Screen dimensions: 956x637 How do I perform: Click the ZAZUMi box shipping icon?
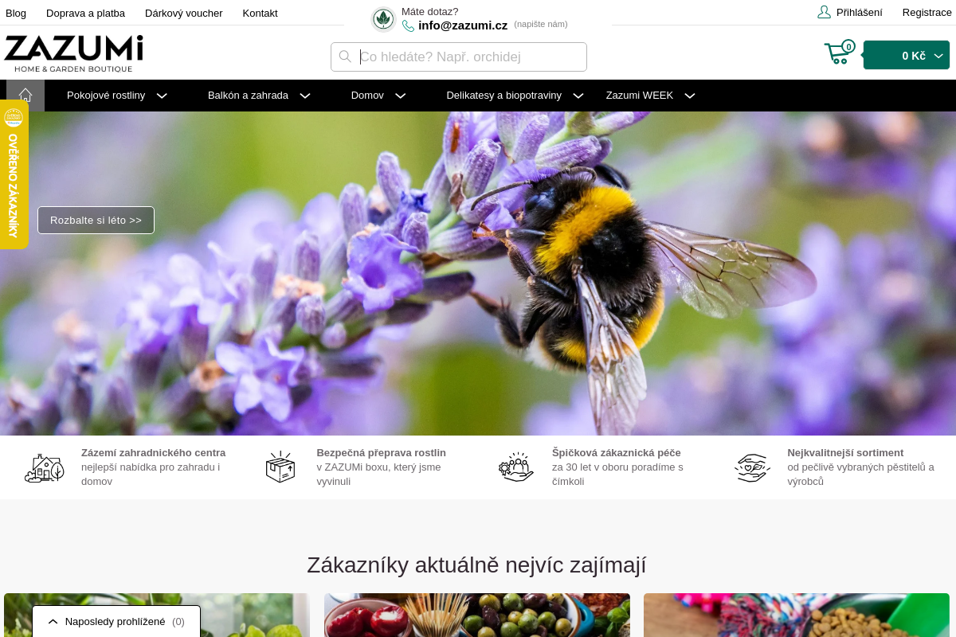(280, 467)
